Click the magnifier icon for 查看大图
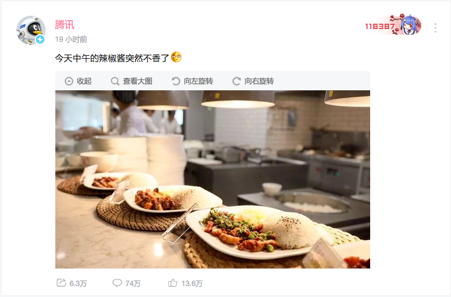 tap(115, 81)
